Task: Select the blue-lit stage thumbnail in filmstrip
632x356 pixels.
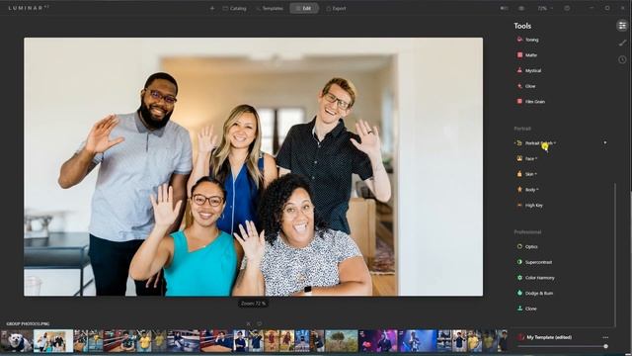Action: point(417,340)
